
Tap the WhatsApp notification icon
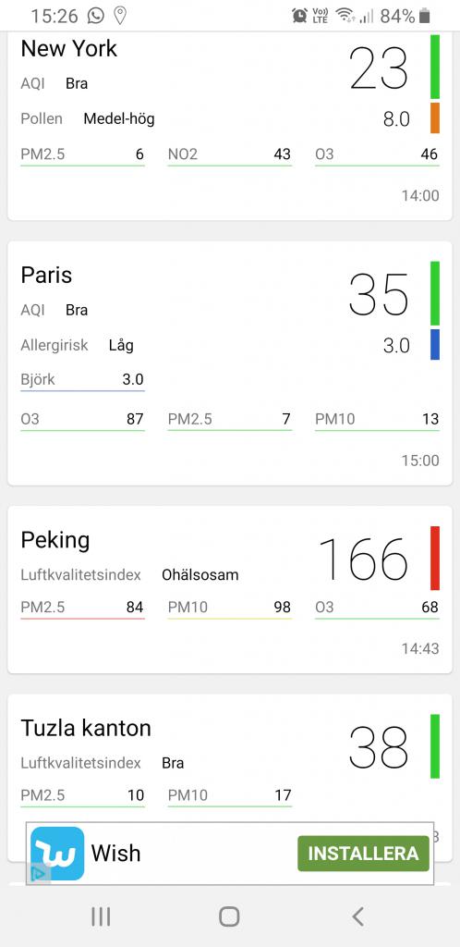click(x=95, y=16)
